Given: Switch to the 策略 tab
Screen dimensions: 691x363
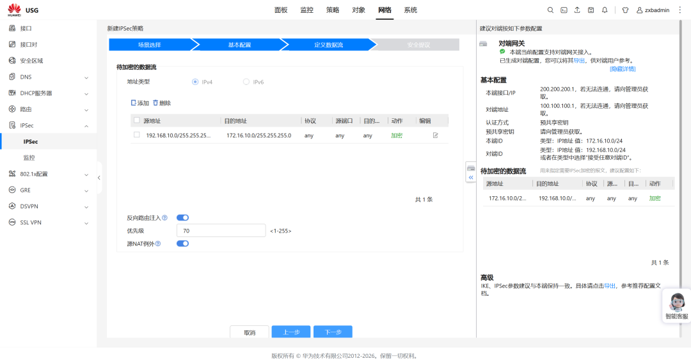Looking at the screenshot, I should point(333,10).
